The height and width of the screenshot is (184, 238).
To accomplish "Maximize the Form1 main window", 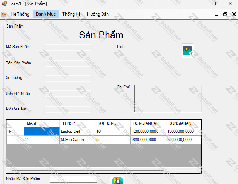I will (x=214, y=4).
